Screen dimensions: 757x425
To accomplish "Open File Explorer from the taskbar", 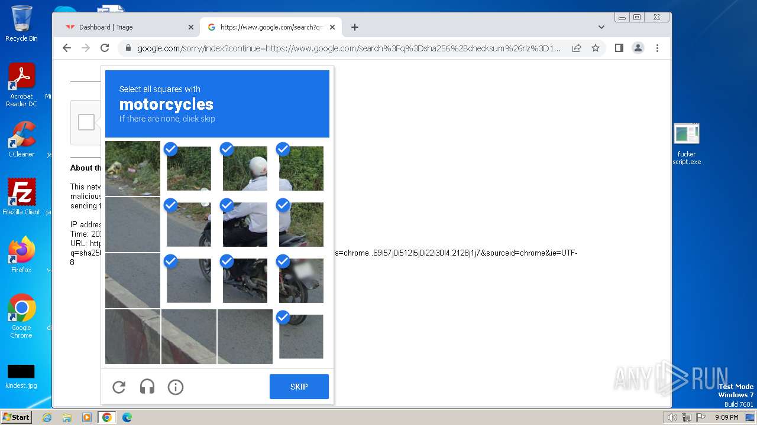I will (67, 417).
